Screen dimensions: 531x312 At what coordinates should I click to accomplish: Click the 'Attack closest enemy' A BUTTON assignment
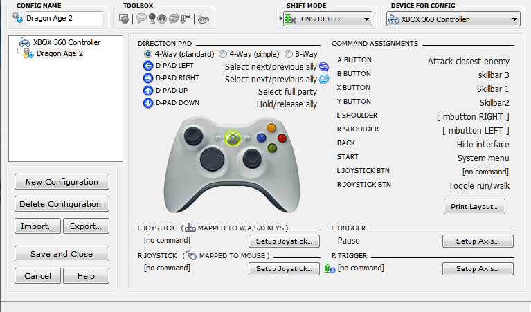[469, 62]
